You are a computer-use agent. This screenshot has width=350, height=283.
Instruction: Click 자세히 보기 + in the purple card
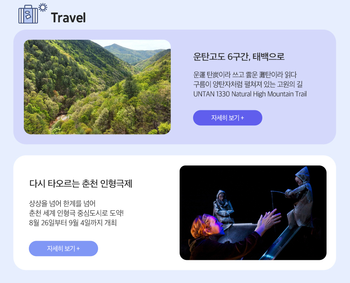click(227, 118)
